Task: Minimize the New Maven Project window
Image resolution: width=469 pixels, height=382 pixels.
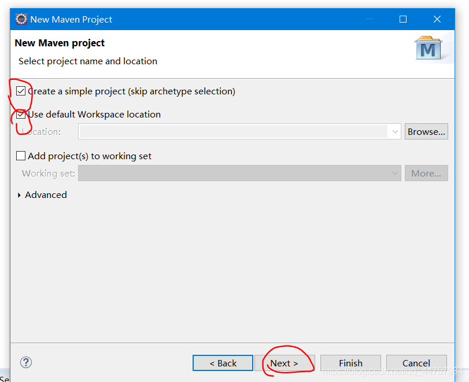Action: click(x=370, y=19)
